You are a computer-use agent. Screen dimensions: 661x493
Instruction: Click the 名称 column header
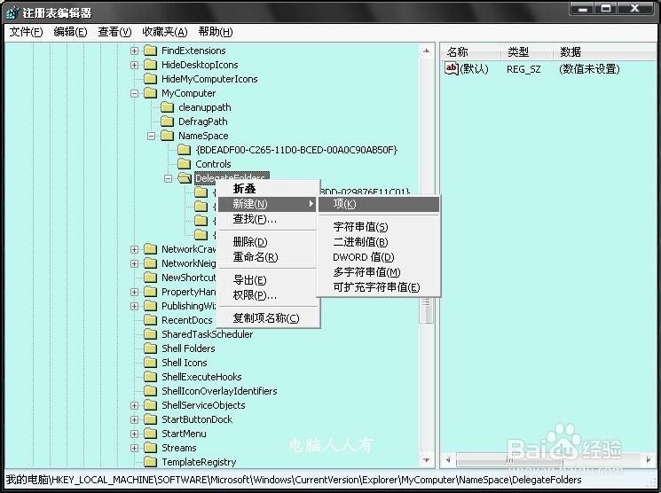[470, 52]
